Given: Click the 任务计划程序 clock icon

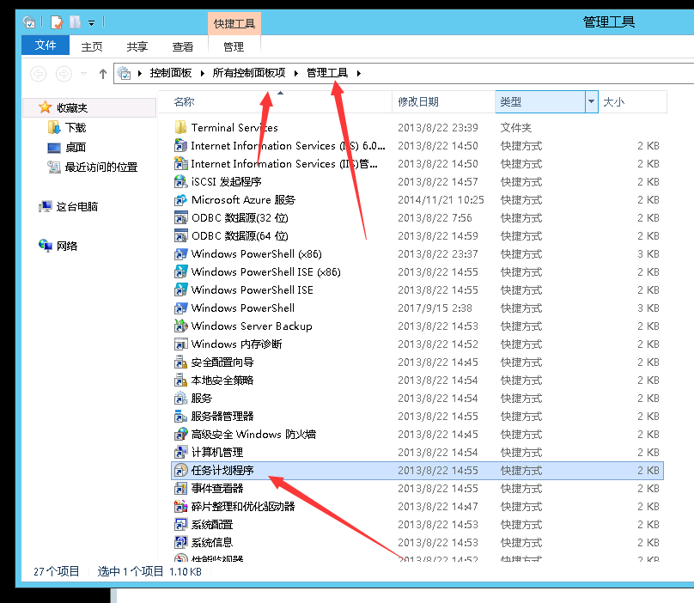Looking at the screenshot, I should click(180, 470).
